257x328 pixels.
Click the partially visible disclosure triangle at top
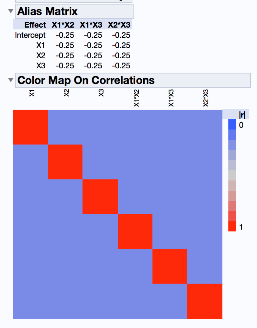click(x=10, y=2)
